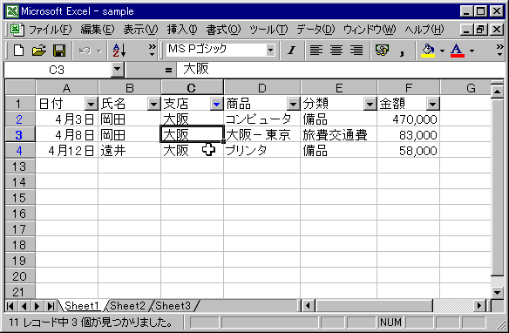Viewport: 509px width, 333px height.
Task: Apply currency style icon
Action: point(382,51)
